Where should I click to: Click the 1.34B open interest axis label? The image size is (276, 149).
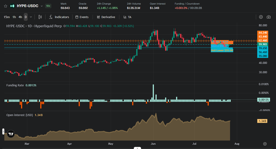click(x=262, y=121)
